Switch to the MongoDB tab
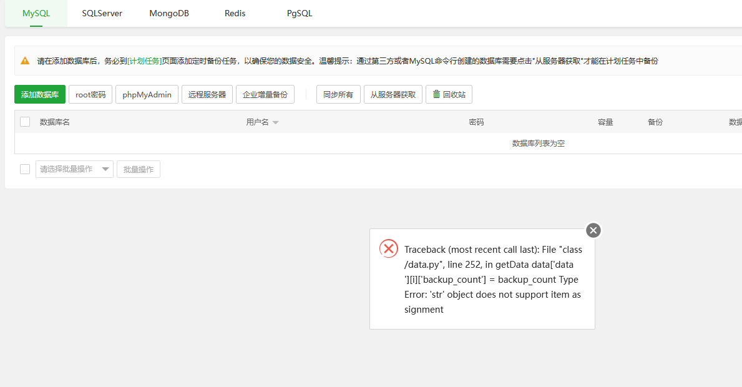This screenshot has height=387, width=742. tap(169, 13)
